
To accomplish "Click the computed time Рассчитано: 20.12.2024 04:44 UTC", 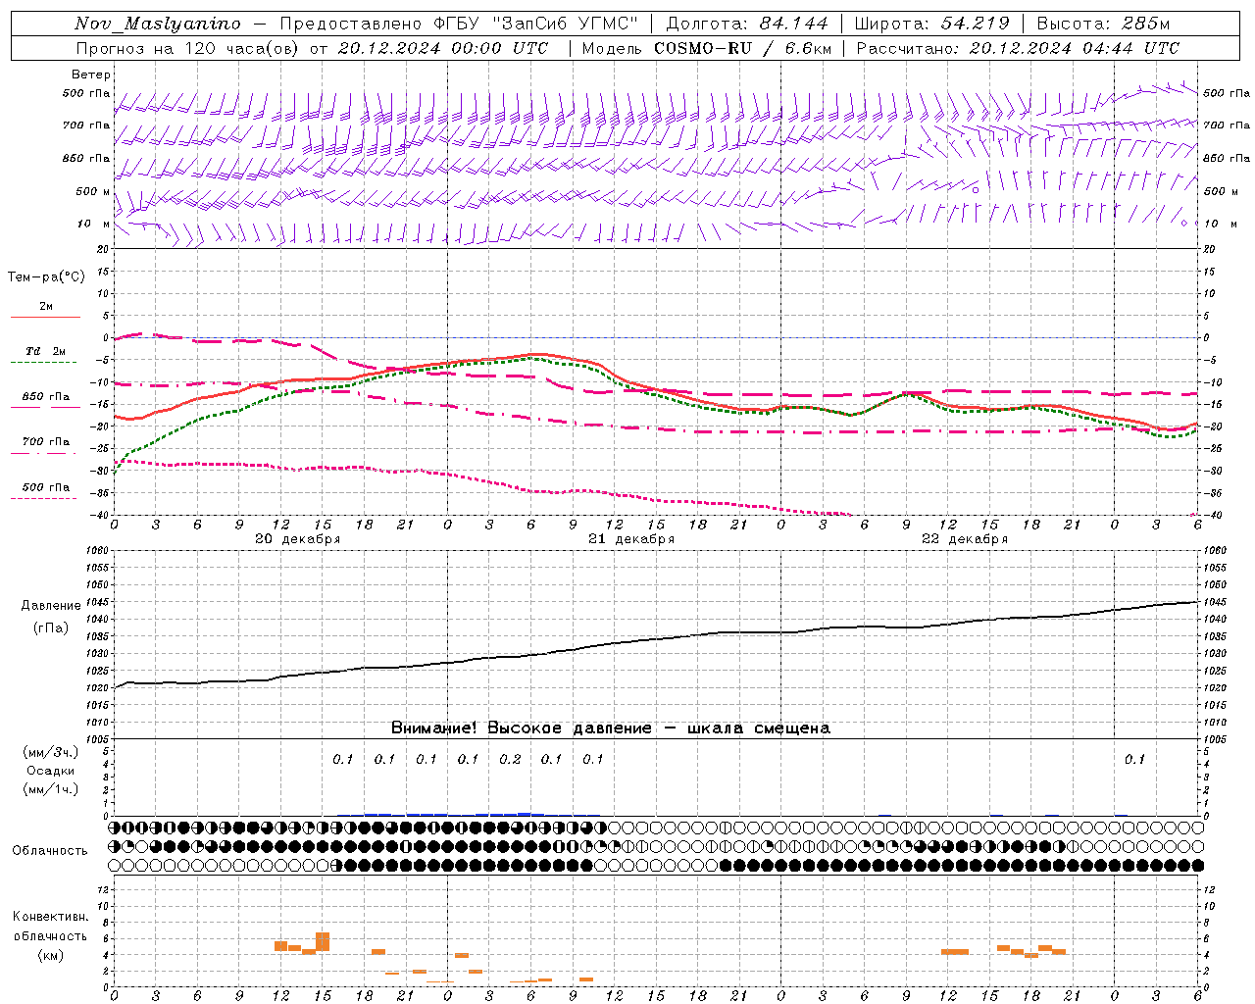I will click(x=1018, y=48).
